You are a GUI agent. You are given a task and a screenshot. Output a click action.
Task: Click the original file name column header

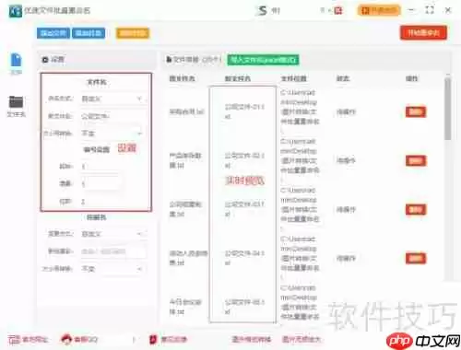click(x=182, y=78)
